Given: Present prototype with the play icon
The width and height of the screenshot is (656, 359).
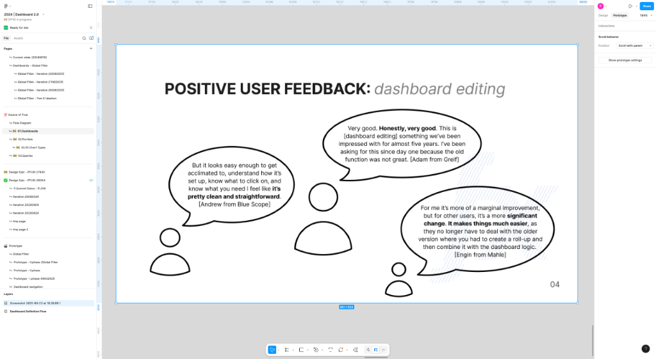Looking at the screenshot, I should (x=630, y=6).
